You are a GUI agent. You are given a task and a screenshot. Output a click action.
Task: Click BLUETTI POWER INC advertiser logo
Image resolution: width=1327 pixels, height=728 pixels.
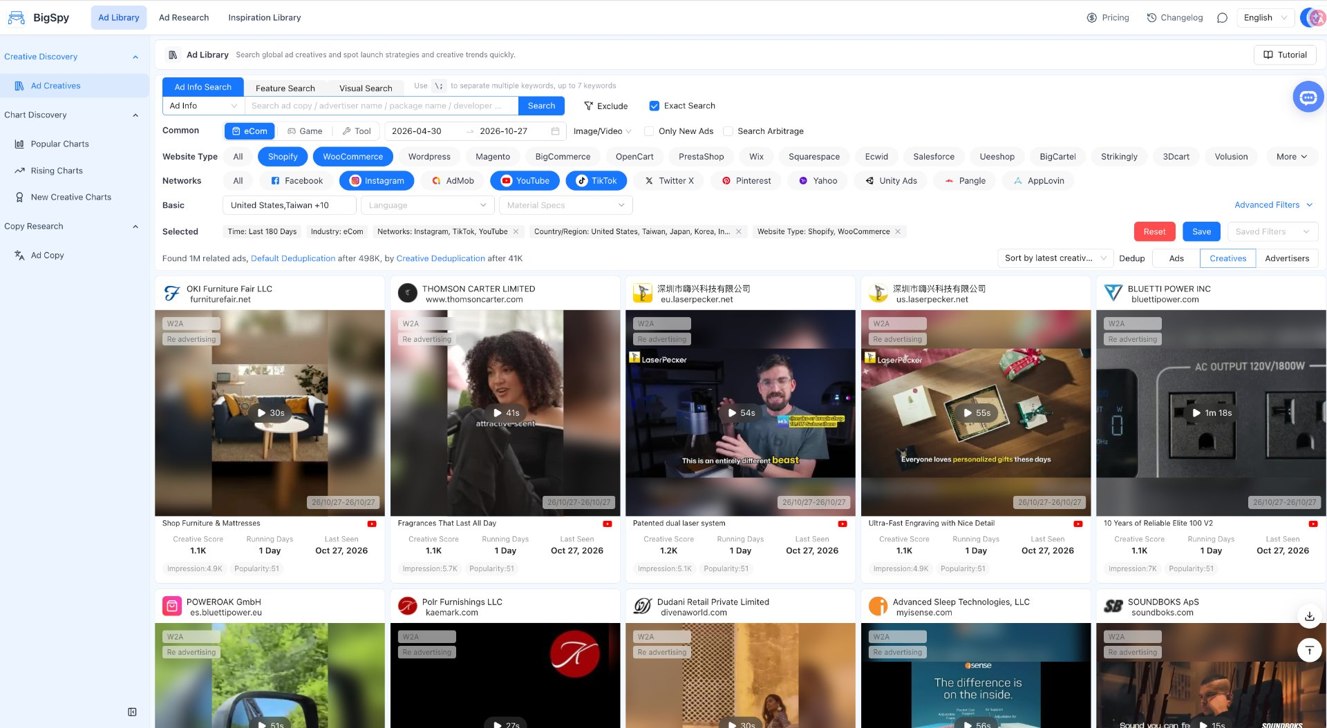point(1113,294)
